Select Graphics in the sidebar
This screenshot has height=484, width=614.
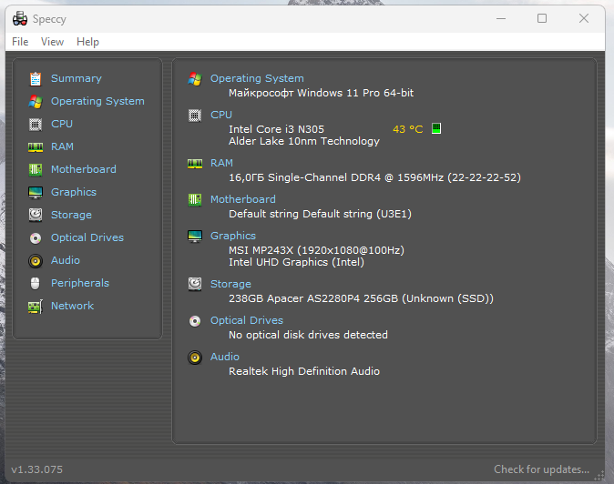pyautogui.click(x=74, y=192)
